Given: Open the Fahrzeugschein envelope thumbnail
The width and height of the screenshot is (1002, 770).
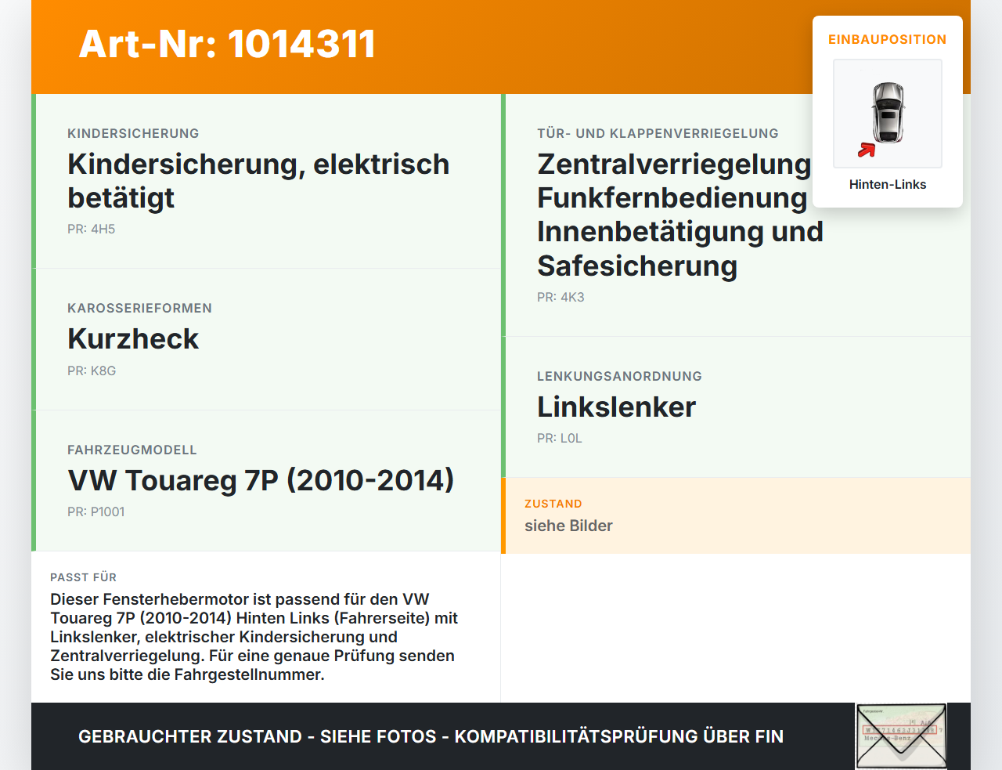Looking at the screenshot, I should coord(901,736).
